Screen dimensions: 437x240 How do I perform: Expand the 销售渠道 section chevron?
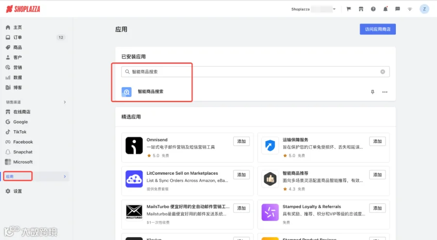(x=65, y=102)
